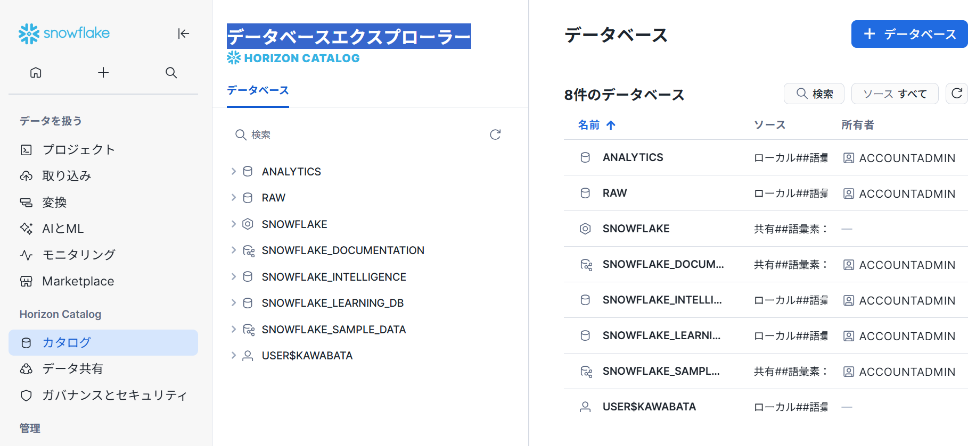This screenshot has width=968, height=446.
Task: Click the plus create icon in sidebar
Action: (x=103, y=72)
